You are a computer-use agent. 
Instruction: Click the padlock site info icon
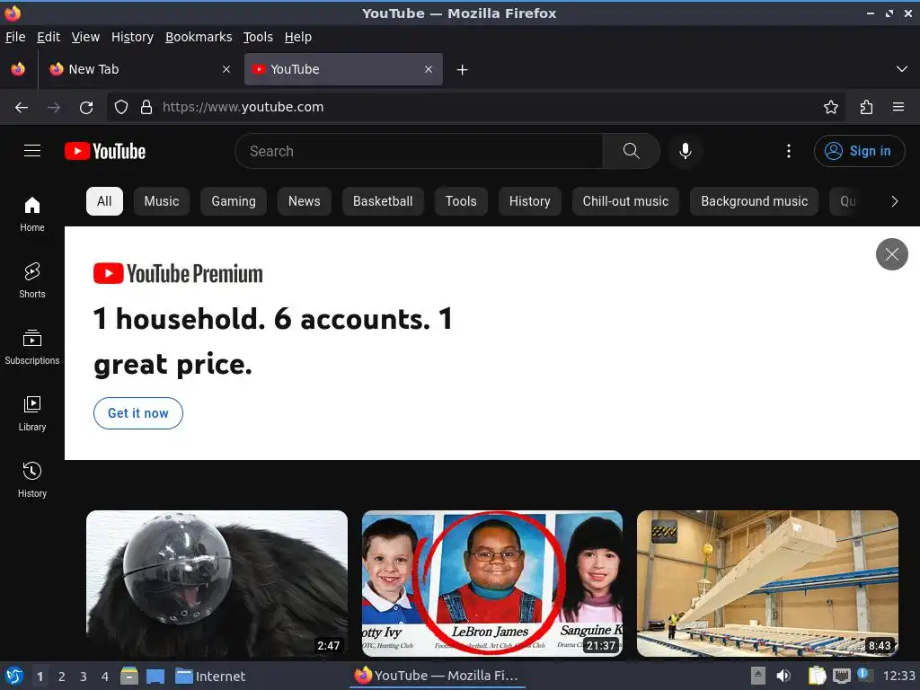coord(146,108)
